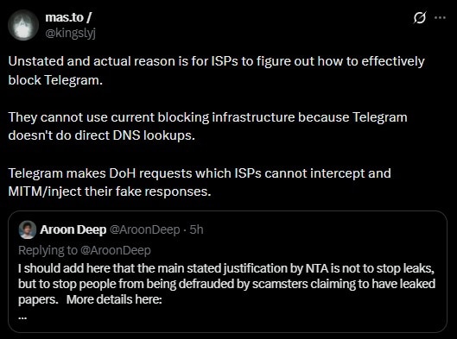
Task: Click the Aroon Deep bold author name
Action: (x=73, y=229)
